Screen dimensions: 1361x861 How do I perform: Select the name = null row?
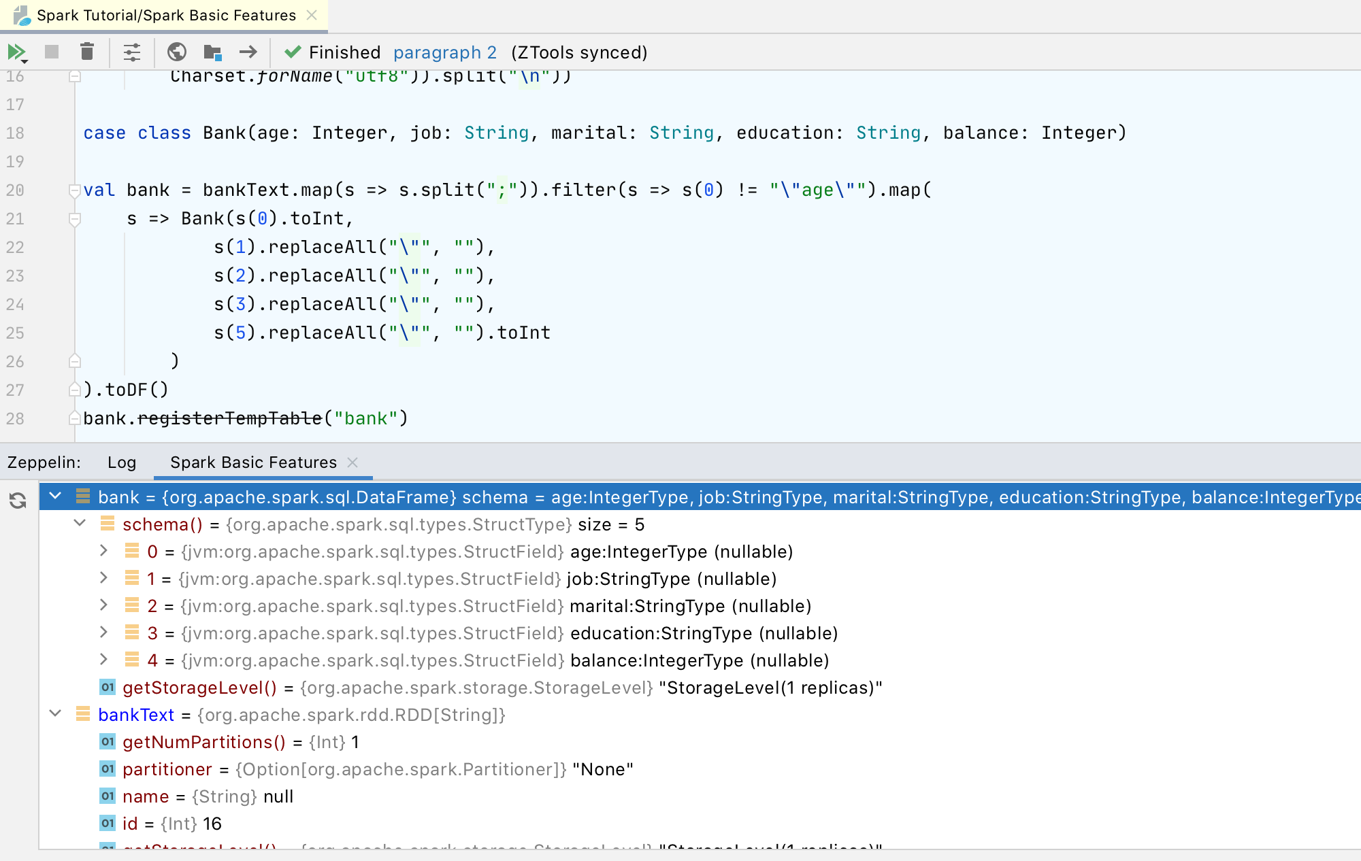(700, 796)
